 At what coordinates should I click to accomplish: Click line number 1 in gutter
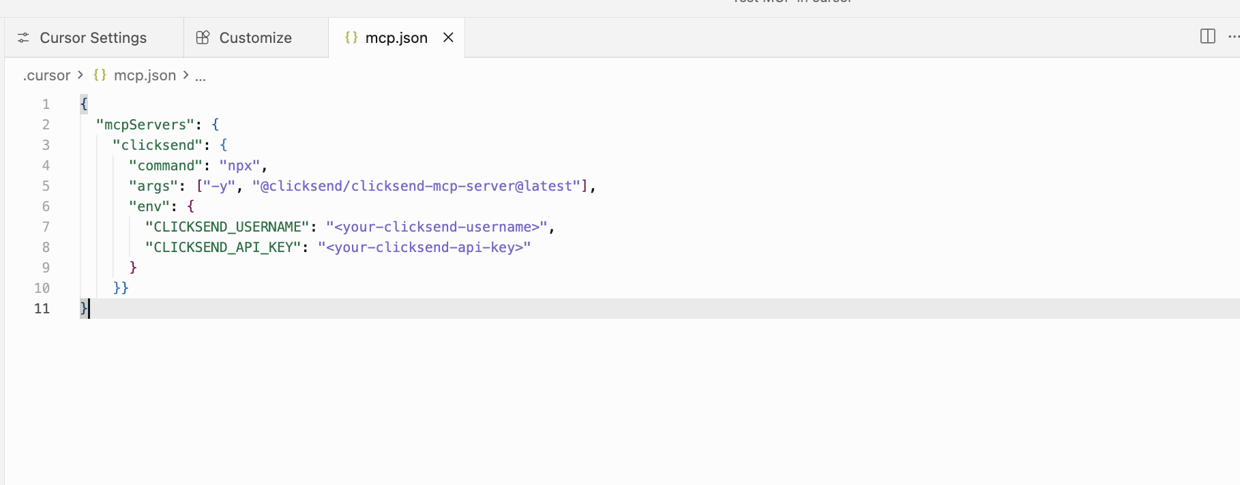tap(46, 104)
